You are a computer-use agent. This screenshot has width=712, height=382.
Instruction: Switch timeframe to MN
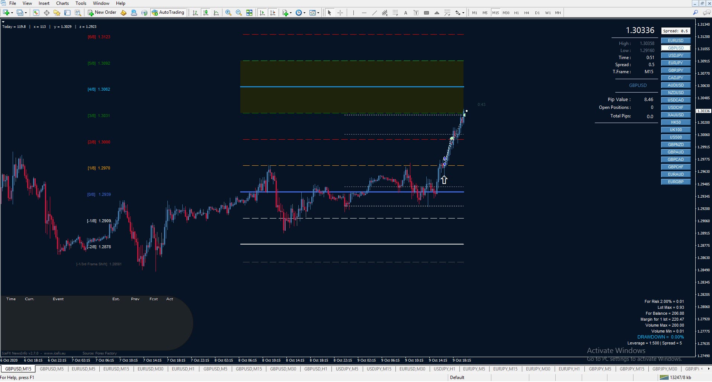point(558,13)
